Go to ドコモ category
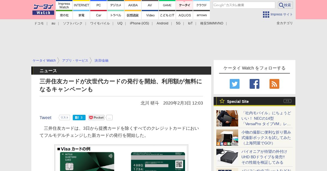This screenshot has width=327, height=171. click(39, 23)
